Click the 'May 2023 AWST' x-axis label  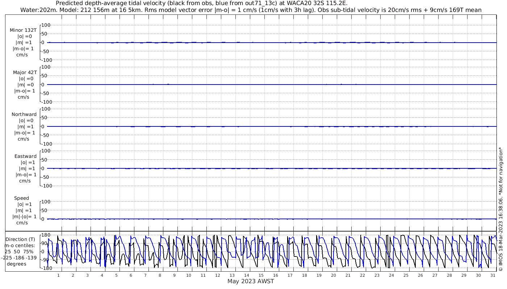(251, 281)
